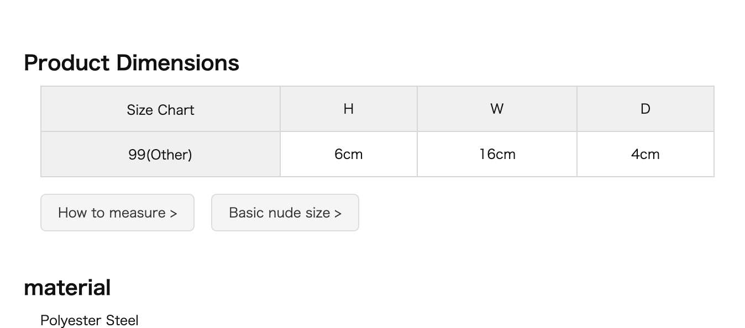The width and height of the screenshot is (745, 328).
Task: Select the D column header
Action: tap(646, 109)
